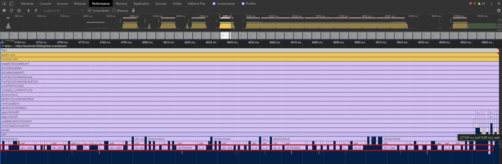Select the finishClassComponent call frame
The width and height of the screenshot is (502, 164).
[237, 126]
